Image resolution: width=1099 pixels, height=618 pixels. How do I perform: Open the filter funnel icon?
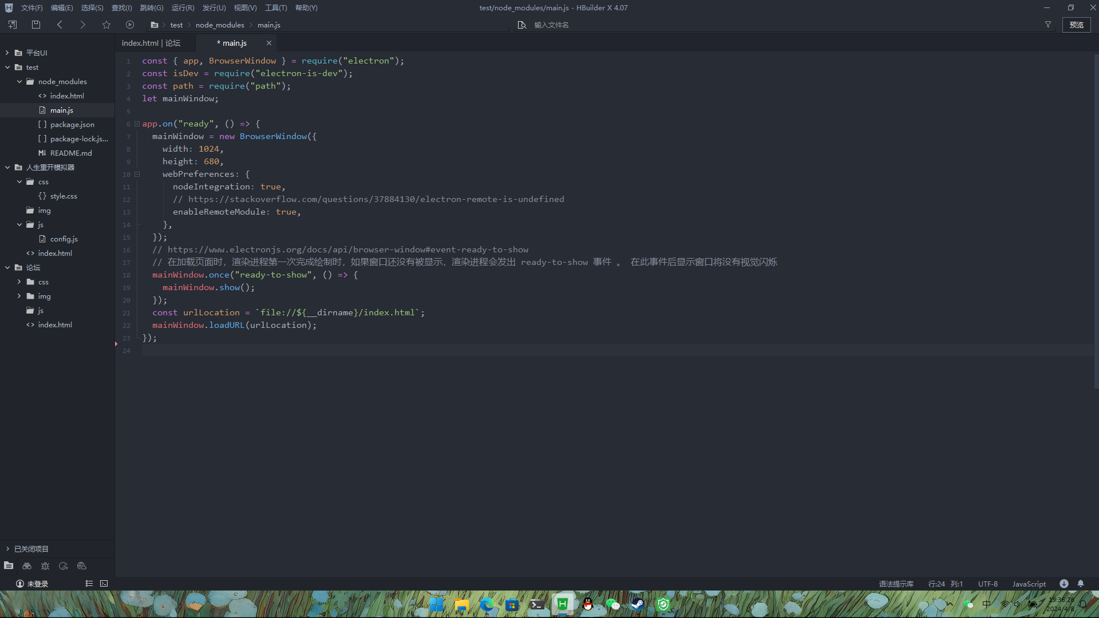(1048, 25)
